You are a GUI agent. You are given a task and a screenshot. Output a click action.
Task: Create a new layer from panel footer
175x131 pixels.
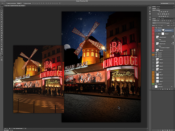170,89
